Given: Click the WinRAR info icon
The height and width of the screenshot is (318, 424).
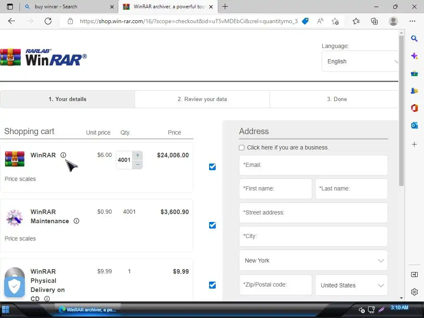Looking at the screenshot, I should pyautogui.click(x=63, y=155).
